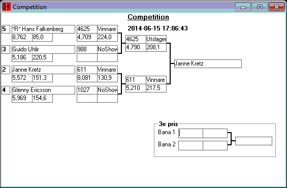Click the Bana 2 second input field
Image resolution: width=287 pixels, height=188 pixels.
[215, 145]
